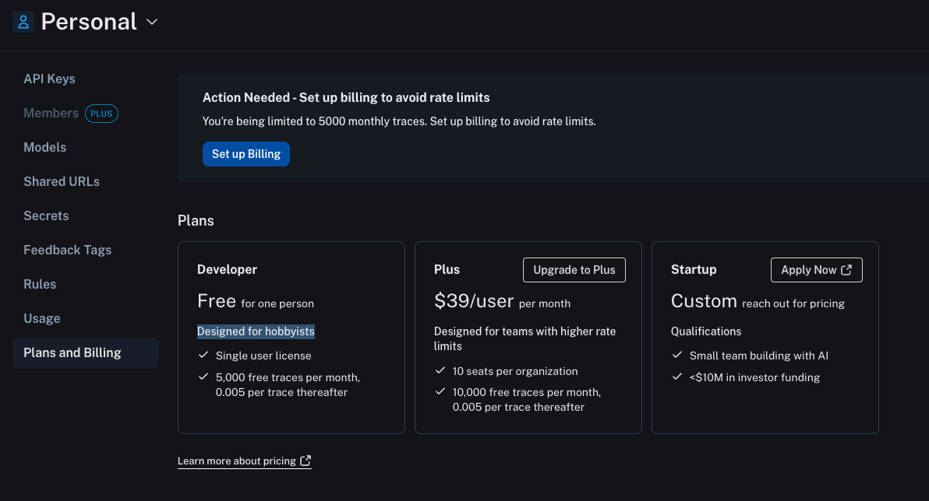Expand the Personal organization dropdown chevron
This screenshot has height=501, width=929.
152,22
